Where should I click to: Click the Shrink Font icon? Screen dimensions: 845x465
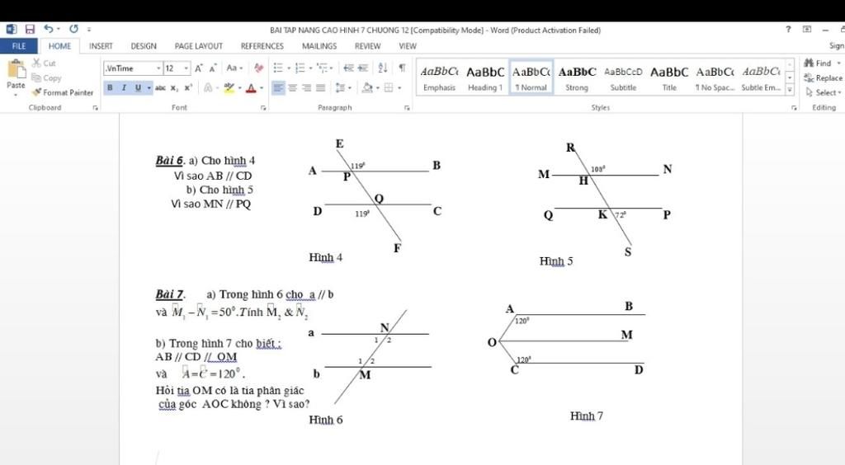click(x=213, y=68)
